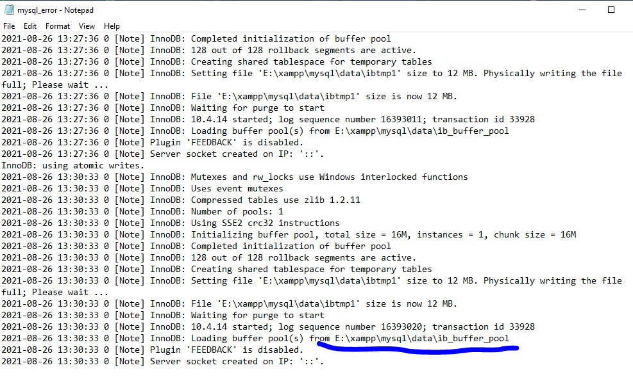633x379 pixels.
Task: Open the Edit menu
Action: click(x=30, y=26)
